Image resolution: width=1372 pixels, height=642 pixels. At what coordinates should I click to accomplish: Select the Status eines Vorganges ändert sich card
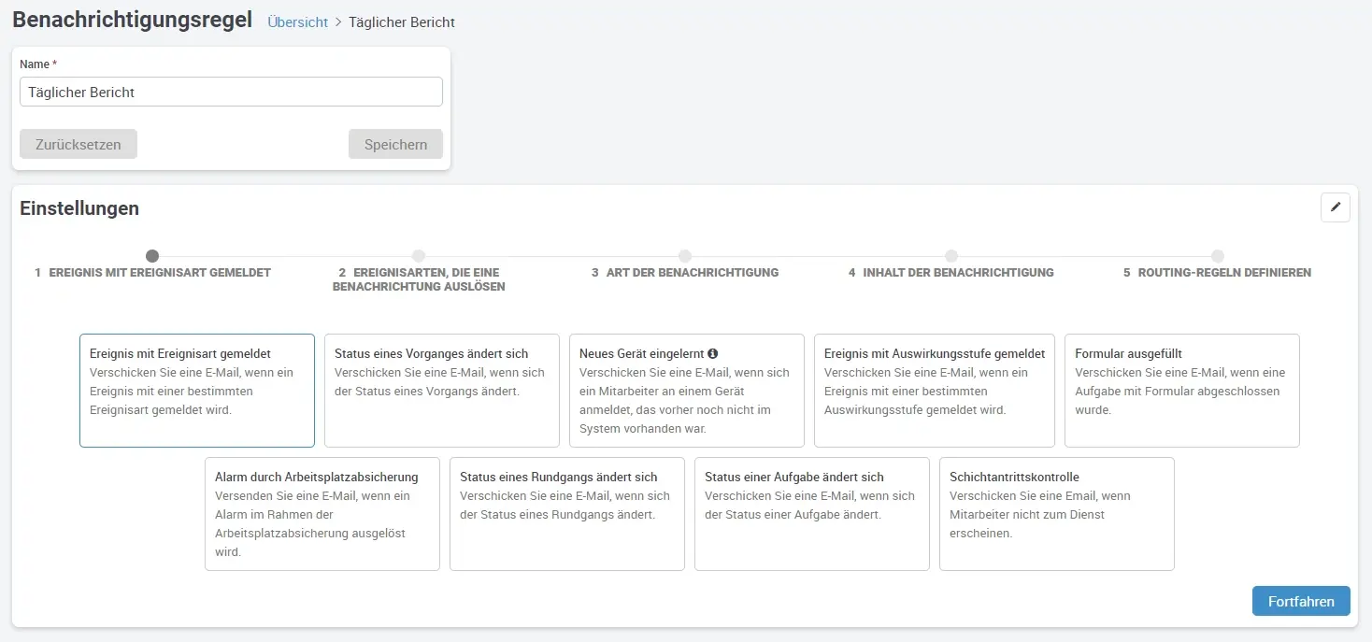click(441, 390)
